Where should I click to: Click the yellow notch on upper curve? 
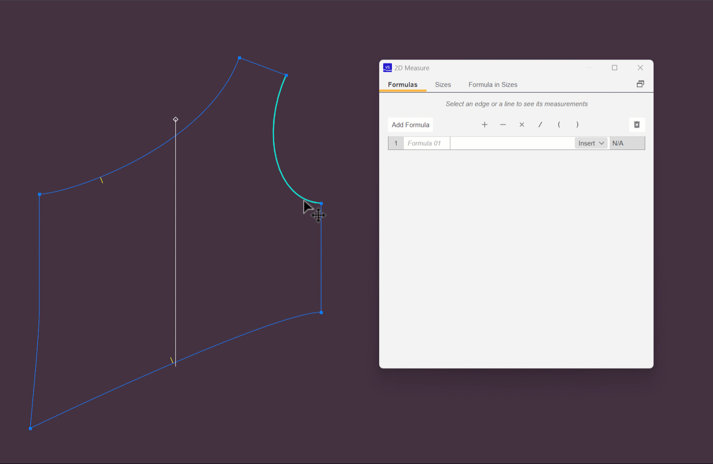[x=101, y=180]
